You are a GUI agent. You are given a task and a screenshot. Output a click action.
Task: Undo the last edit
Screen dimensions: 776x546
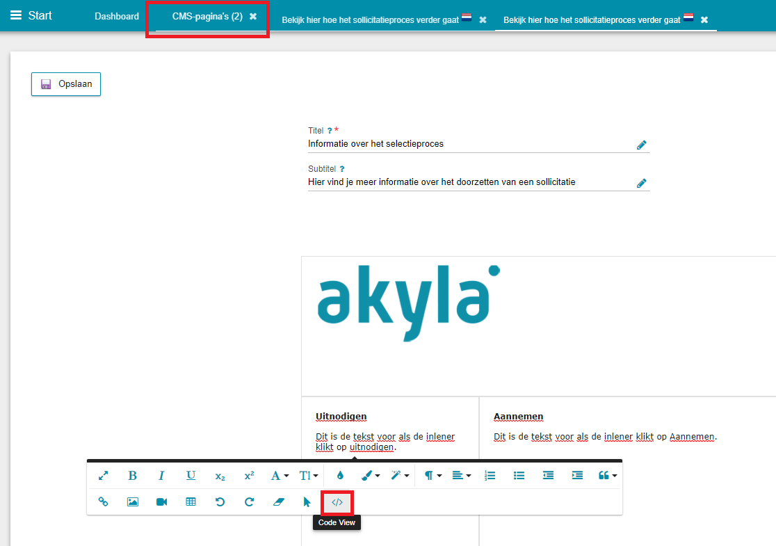click(x=220, y=502)
